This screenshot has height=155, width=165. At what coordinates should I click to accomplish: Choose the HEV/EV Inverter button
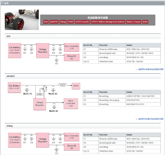point(82,22)
